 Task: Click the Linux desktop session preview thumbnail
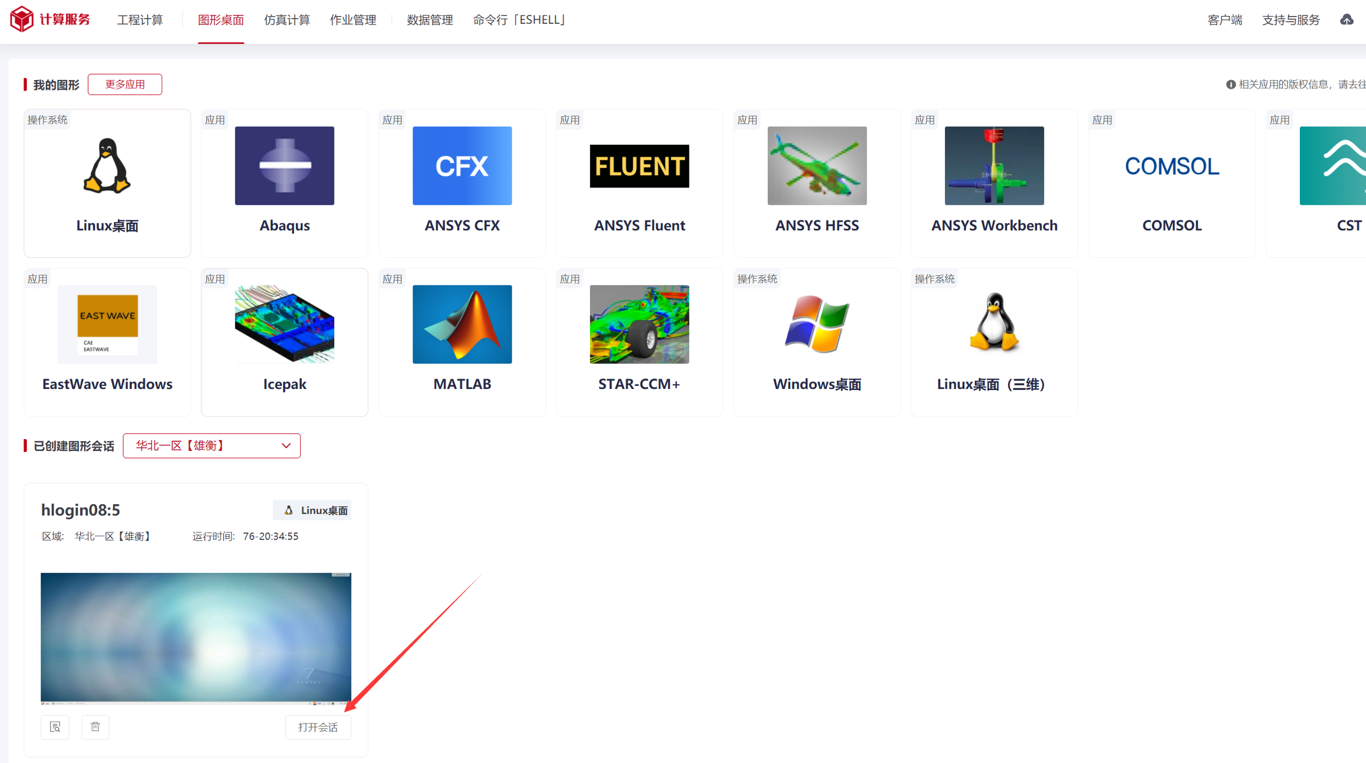coord(196,638)
